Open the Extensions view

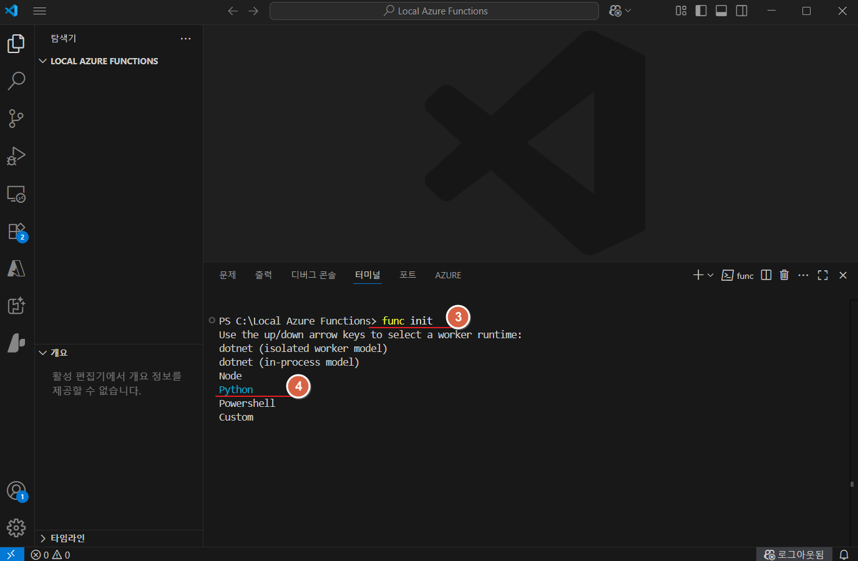(x=16, y=232)
